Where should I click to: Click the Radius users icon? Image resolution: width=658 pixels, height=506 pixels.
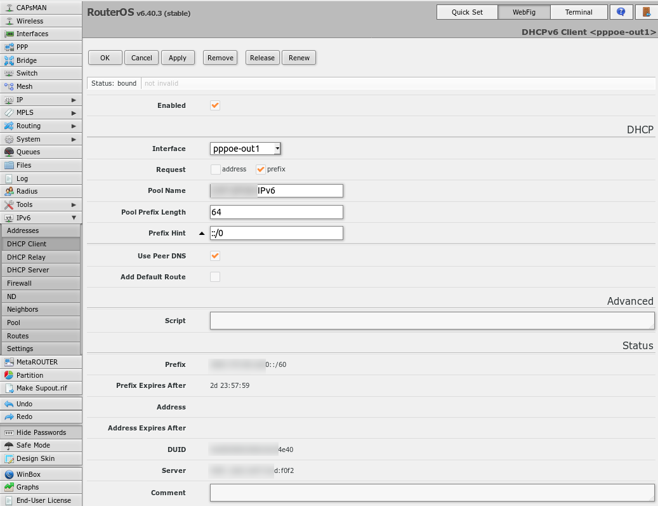(9, 191)
